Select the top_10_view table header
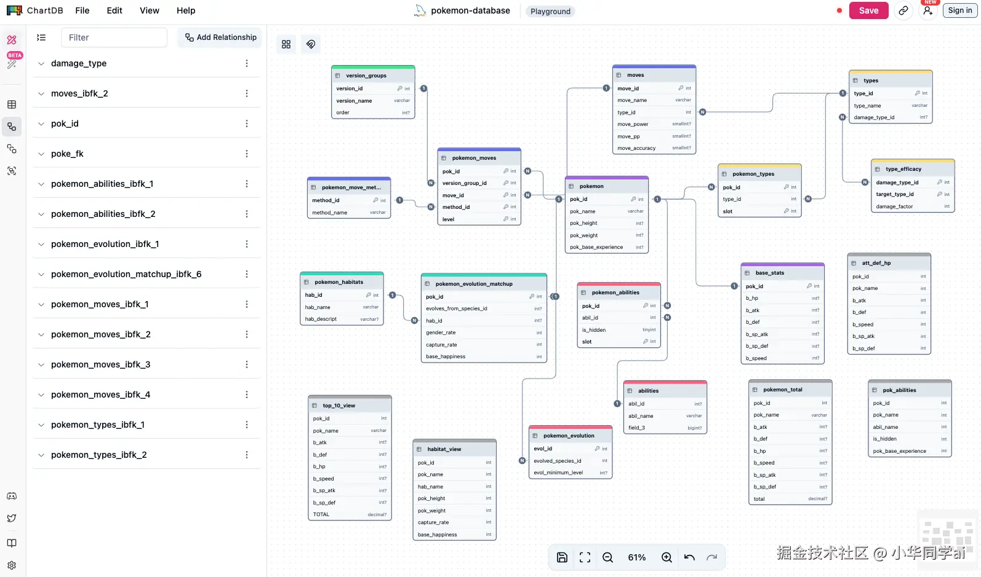981x577 pixels. point(350,406)
